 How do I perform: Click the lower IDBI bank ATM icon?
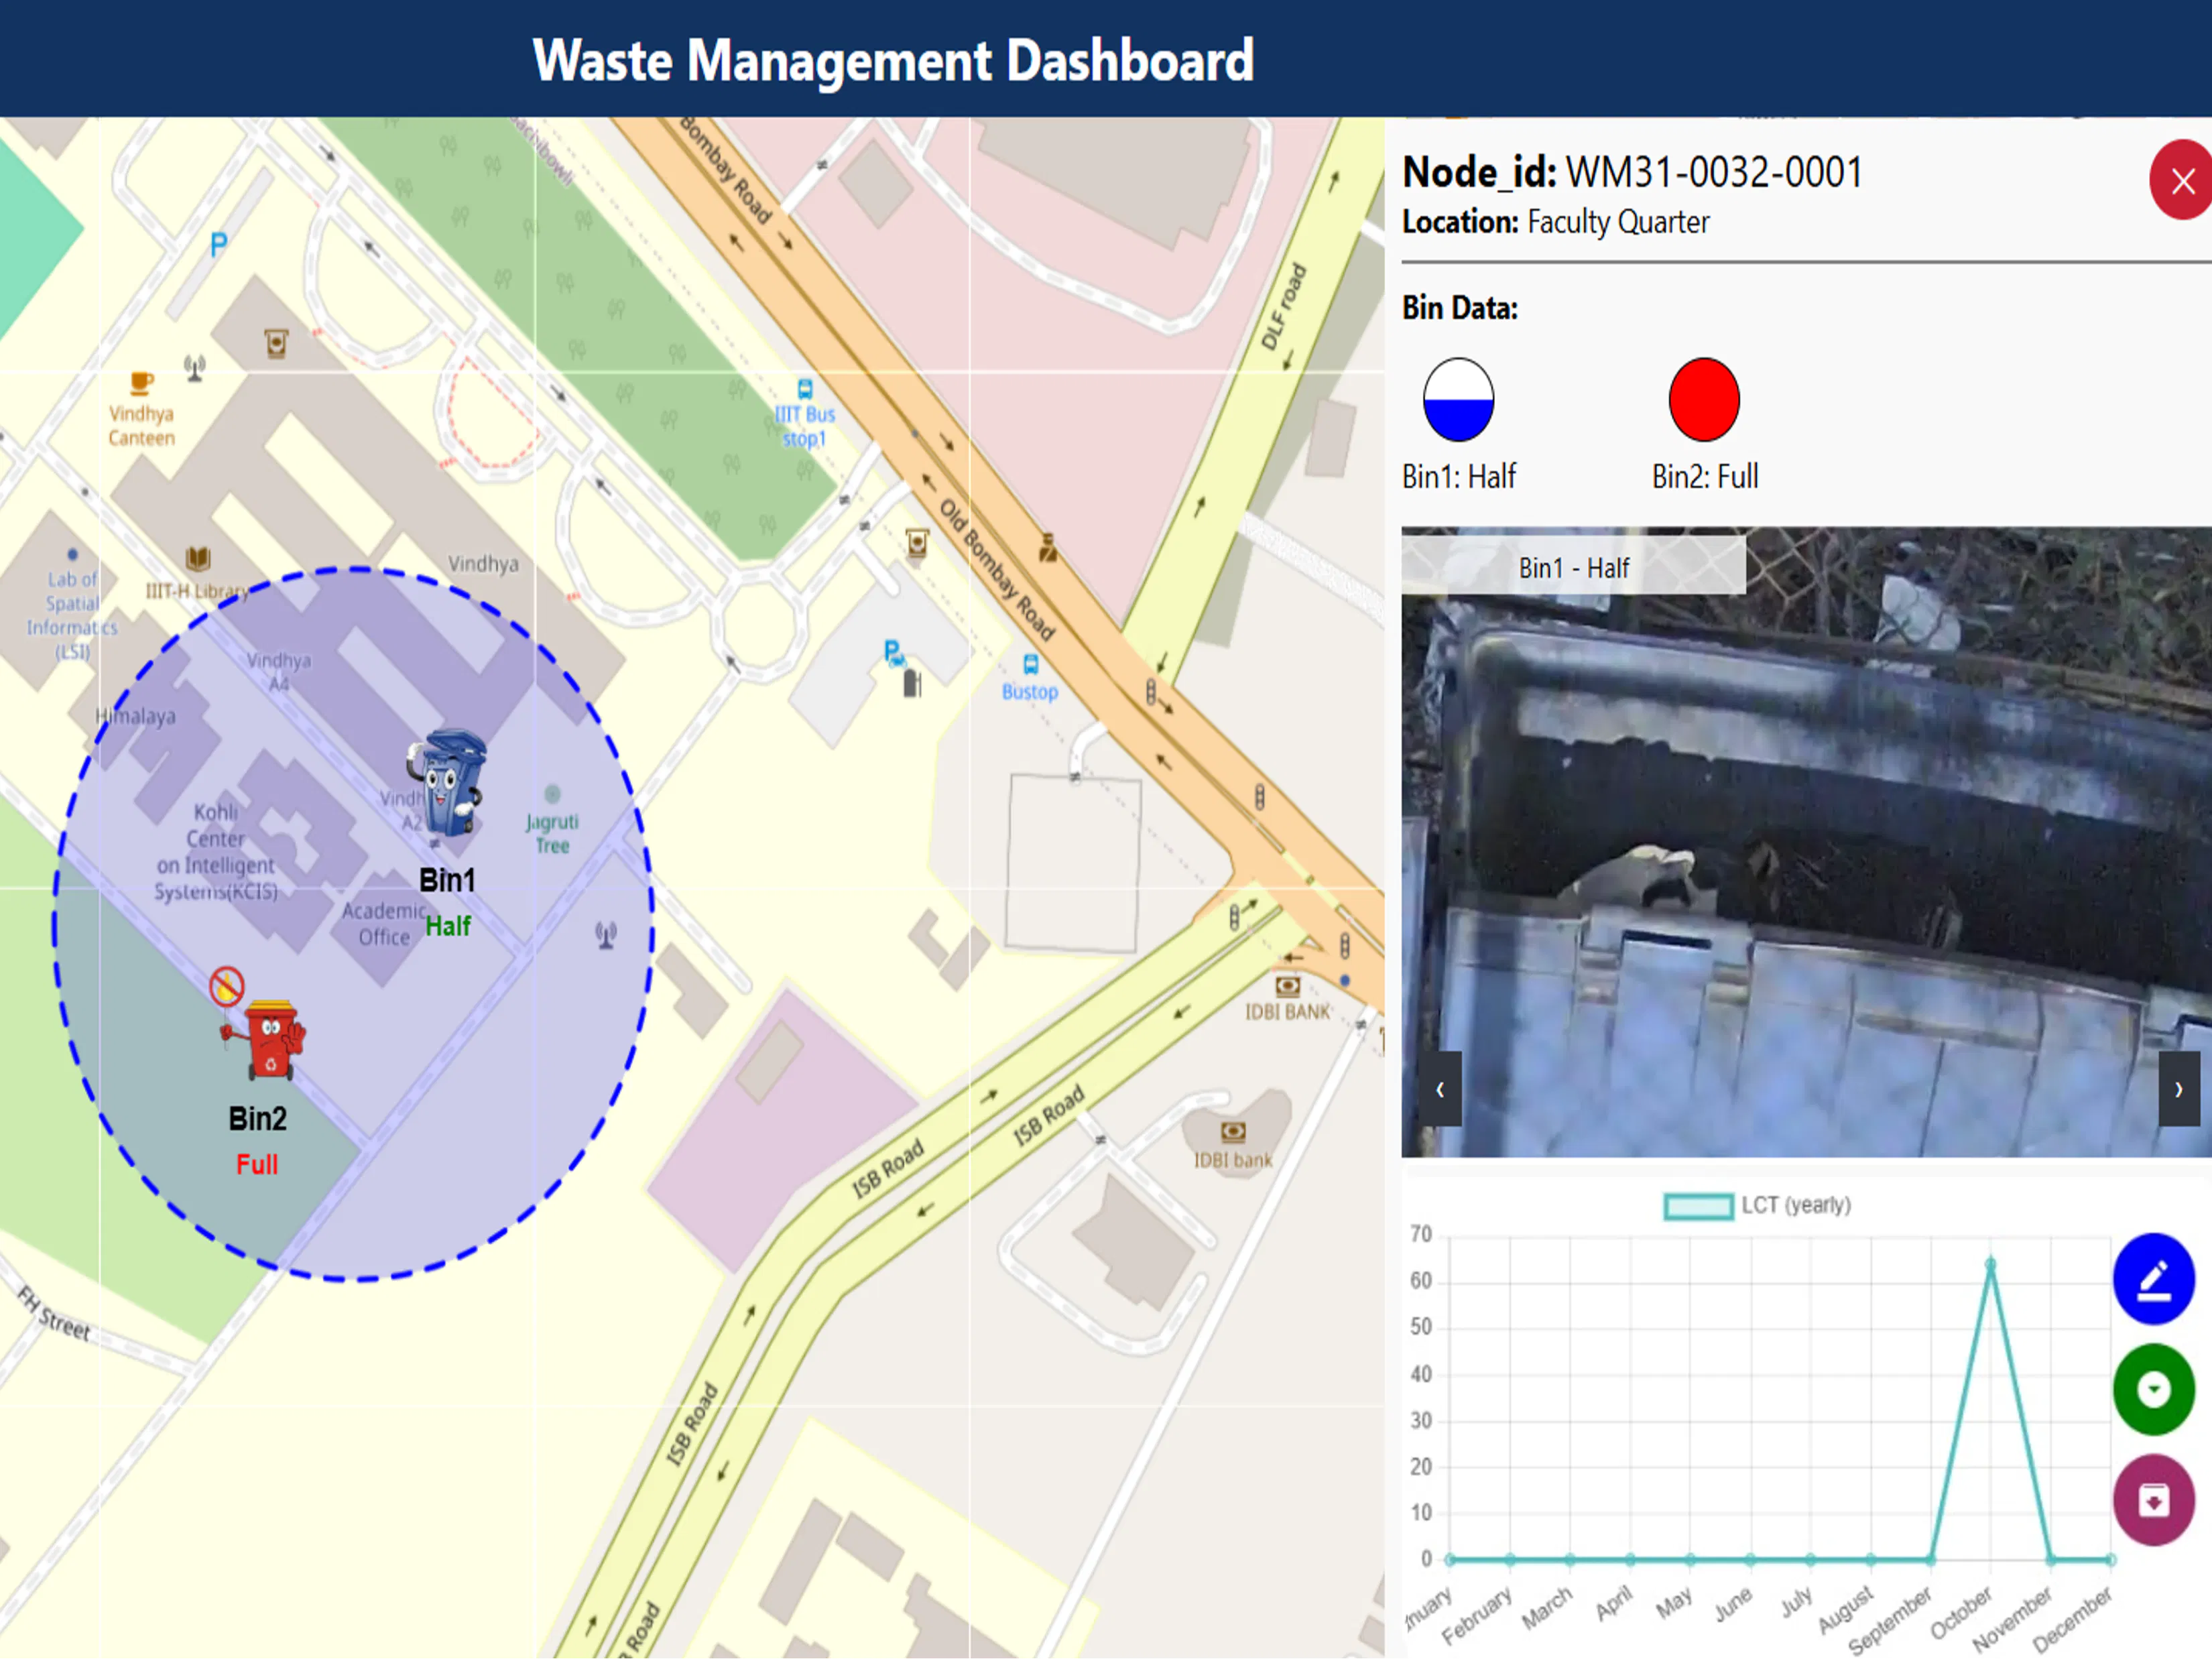[1233, 1132]
